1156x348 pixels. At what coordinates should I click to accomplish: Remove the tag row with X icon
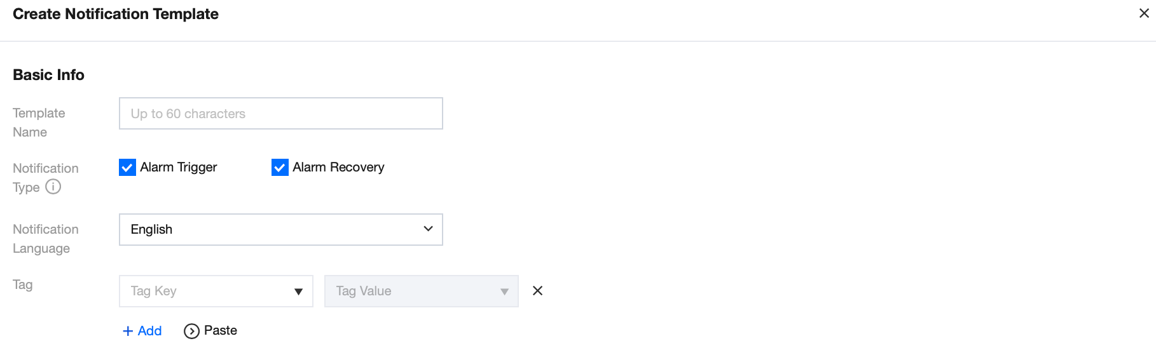pyautogui.click(x=537, y=291)
